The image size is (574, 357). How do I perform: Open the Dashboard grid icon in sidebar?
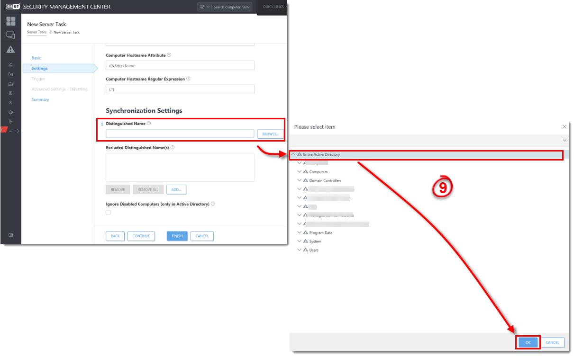10,21
